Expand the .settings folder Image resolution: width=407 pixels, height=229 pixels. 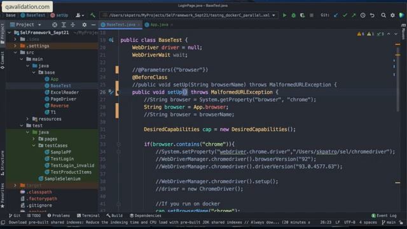click(15, 46)
